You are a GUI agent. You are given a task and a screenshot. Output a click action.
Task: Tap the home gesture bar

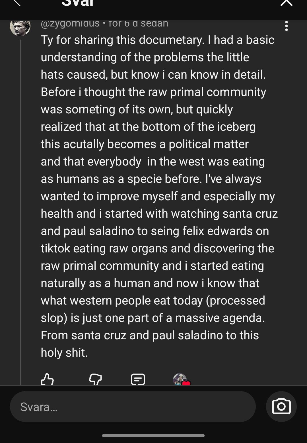(153, 435)
